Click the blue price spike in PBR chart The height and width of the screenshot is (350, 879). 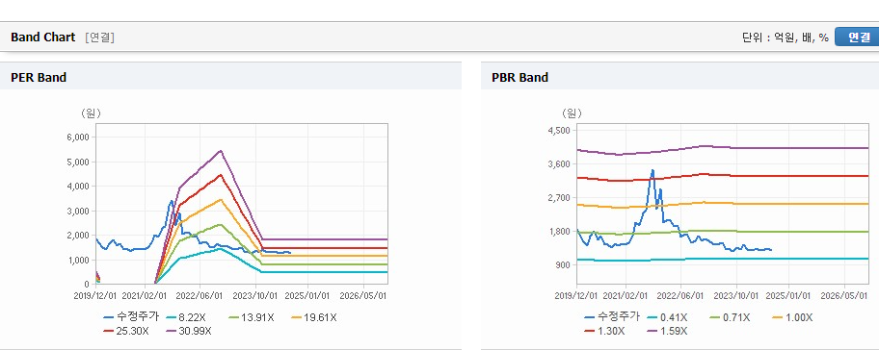(653, 170)
